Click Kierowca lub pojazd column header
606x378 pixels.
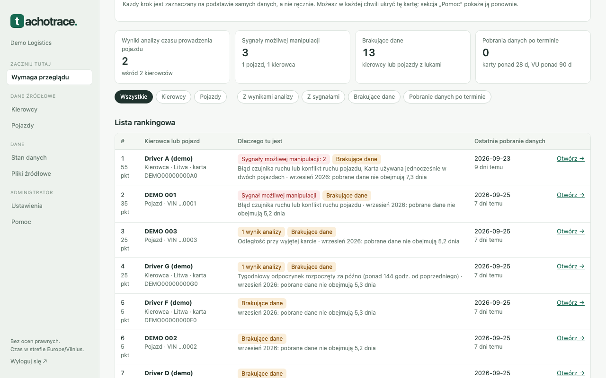click(172, 141)
